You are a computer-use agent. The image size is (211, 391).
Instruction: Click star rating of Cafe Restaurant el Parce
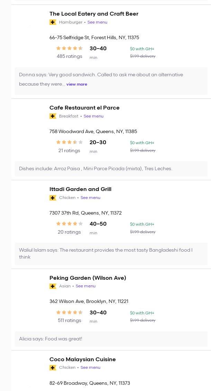tap(70, 142)
